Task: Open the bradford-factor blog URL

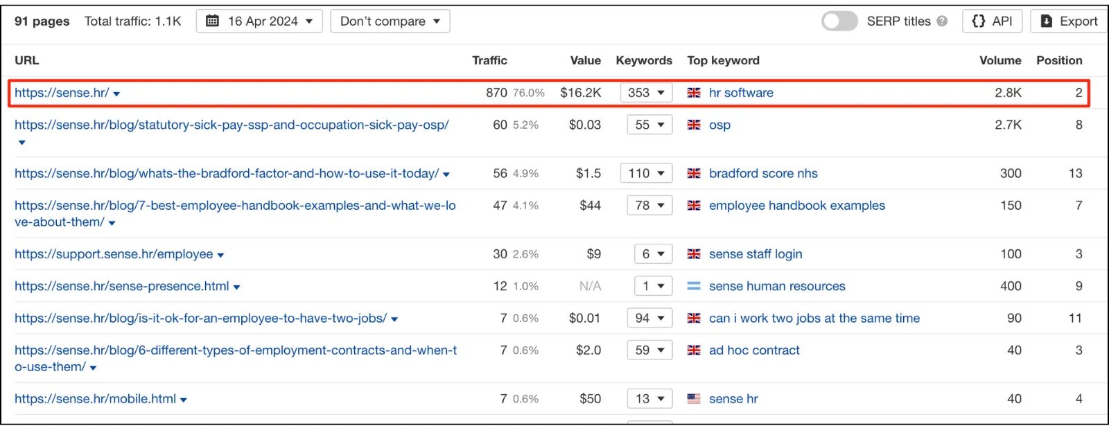Action: click(227, 174)
